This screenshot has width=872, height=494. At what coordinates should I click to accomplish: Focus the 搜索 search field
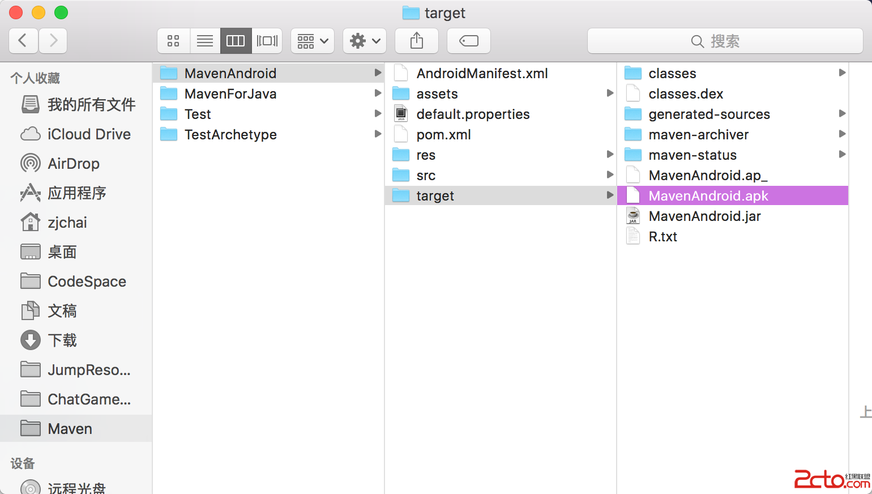click(x=725, y=41)
